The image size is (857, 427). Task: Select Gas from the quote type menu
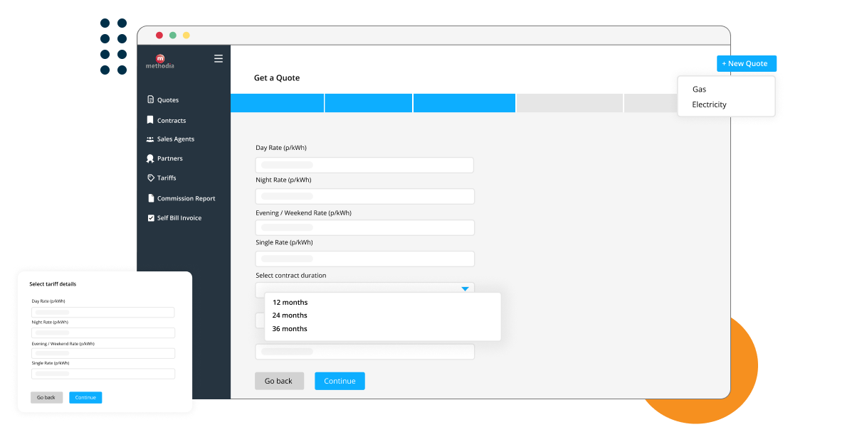click(x=699, y=89)
